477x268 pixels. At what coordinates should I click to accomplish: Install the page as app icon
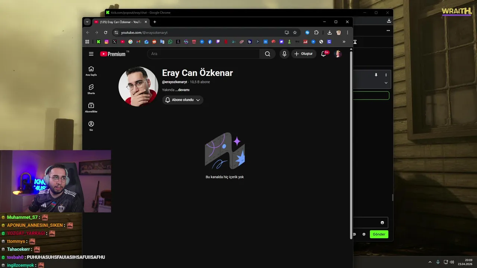coord(287,32)
